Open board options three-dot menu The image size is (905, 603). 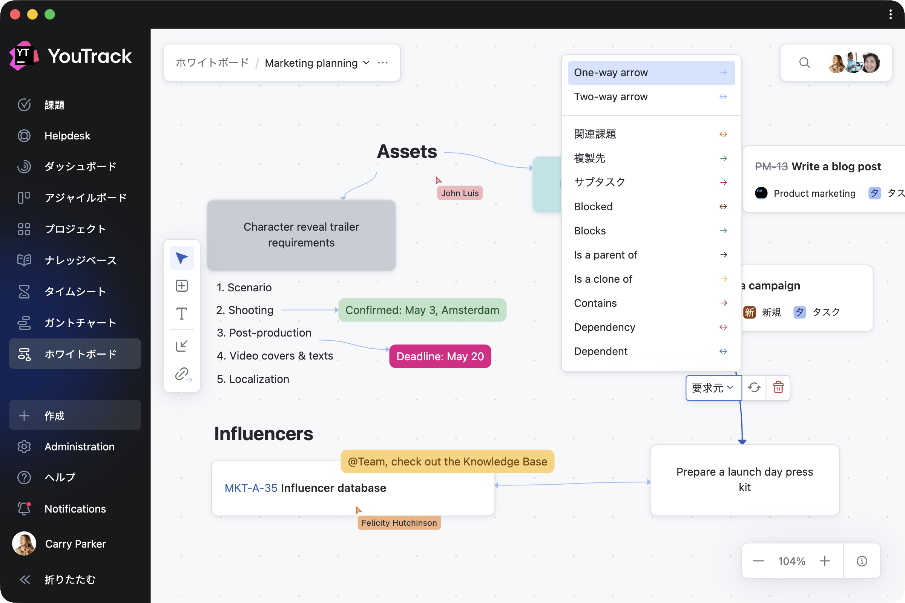(382, 63)
